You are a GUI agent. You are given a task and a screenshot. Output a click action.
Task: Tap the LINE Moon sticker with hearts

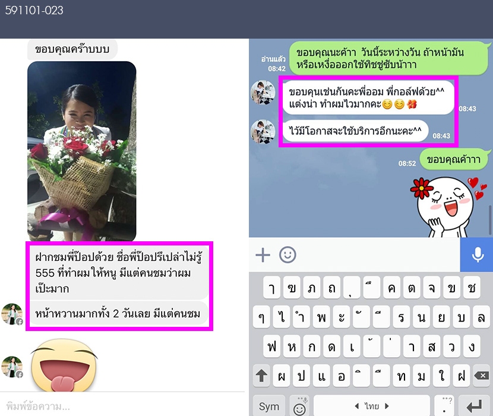point(447,207)
